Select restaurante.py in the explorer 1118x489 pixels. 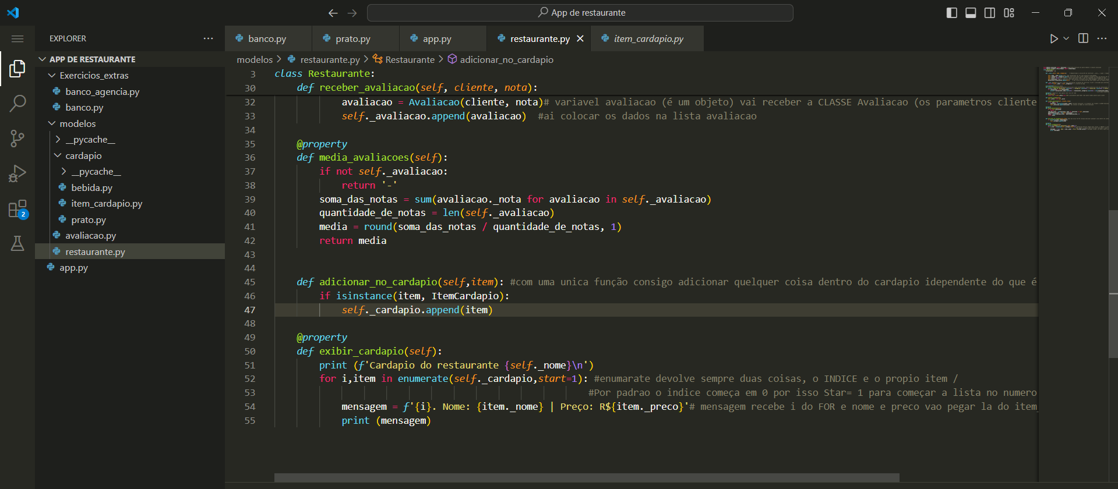click(x=129, y=251)
